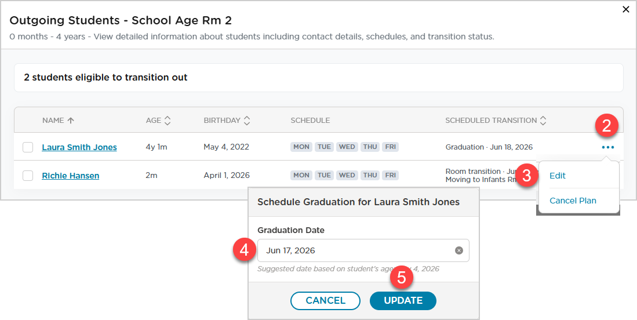This screenshot has height=320, width=637.
Task: Select the WED tag in Richie's schedule
Action: 347,176
